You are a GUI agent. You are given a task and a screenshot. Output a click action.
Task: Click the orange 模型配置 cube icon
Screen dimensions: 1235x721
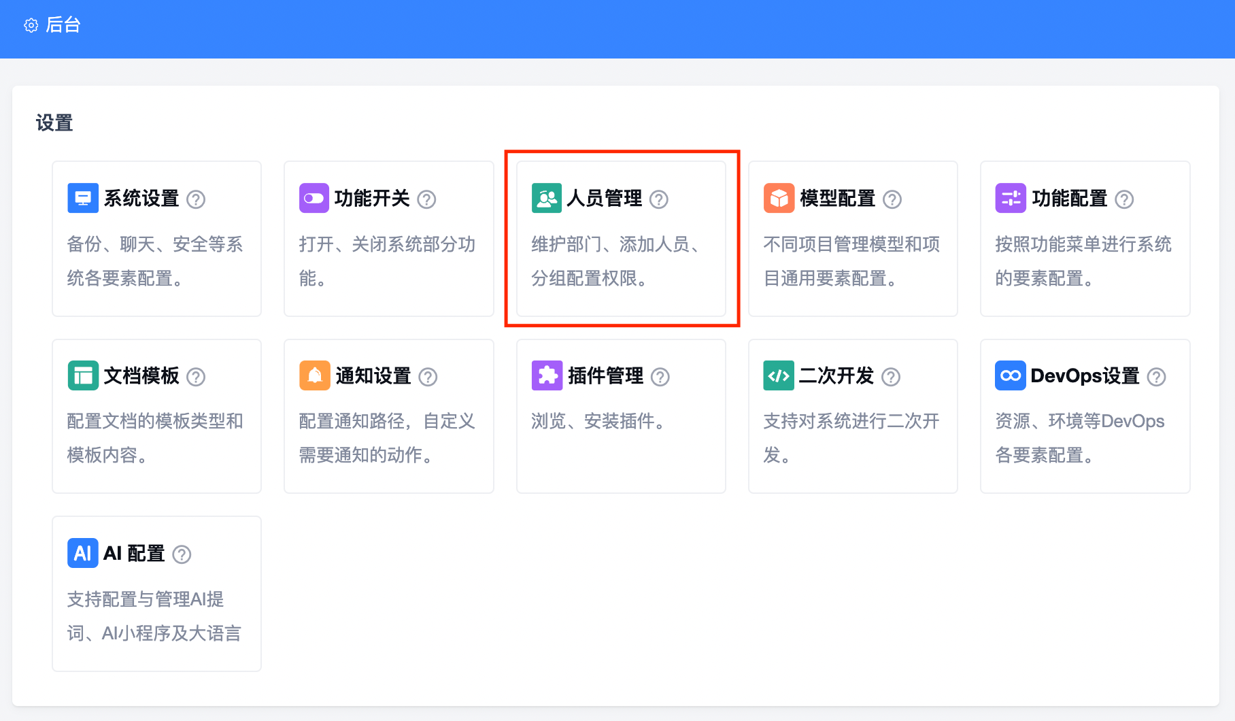(779, 199)
